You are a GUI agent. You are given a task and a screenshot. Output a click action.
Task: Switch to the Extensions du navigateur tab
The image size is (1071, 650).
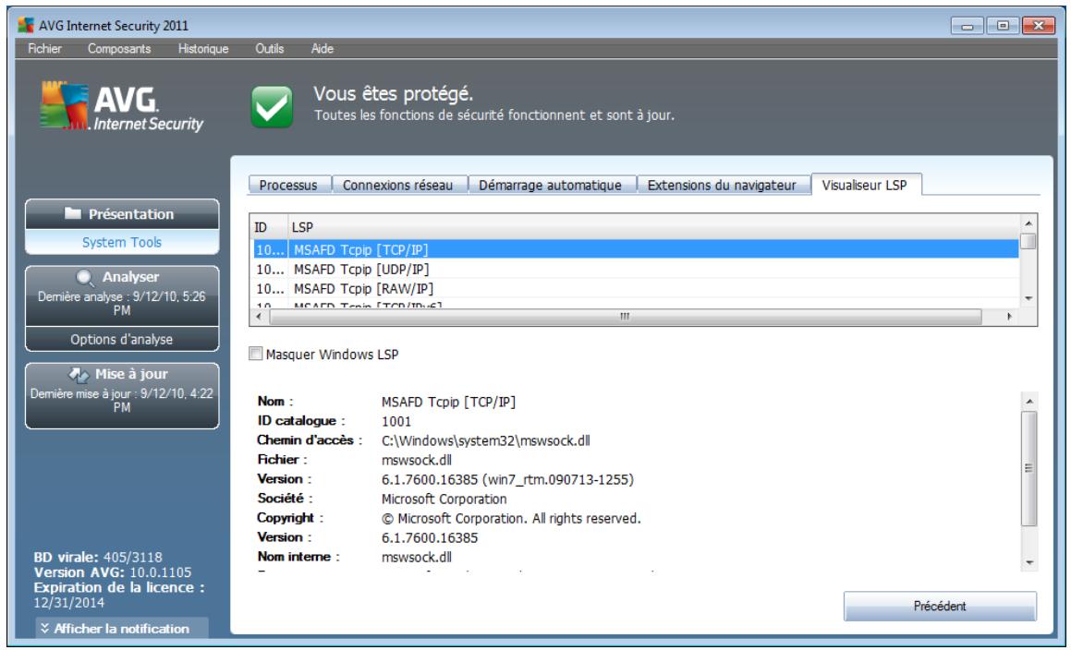(723, 185)
